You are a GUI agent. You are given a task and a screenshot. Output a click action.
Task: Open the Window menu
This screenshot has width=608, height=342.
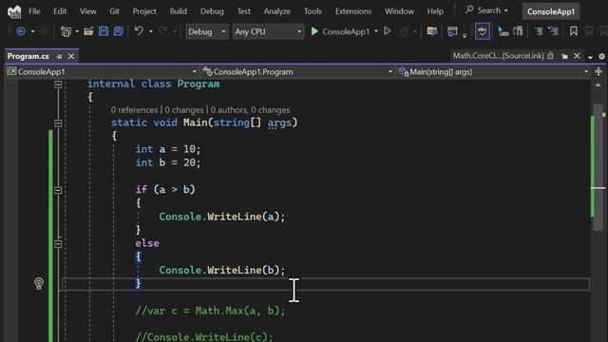tap(399, 11)
